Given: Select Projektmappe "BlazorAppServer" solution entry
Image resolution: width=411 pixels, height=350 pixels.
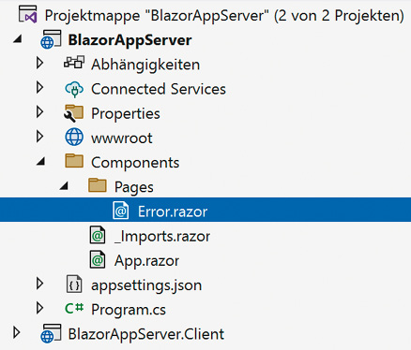Looking at the screenshot, I should [224, 15].
